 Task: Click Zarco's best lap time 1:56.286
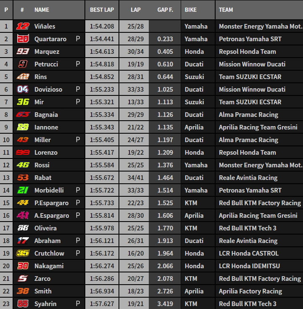point(101,278)
